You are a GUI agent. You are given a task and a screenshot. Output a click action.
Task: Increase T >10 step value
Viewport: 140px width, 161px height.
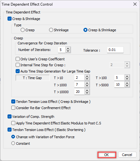pyautogui.click(x=87, y=76)
